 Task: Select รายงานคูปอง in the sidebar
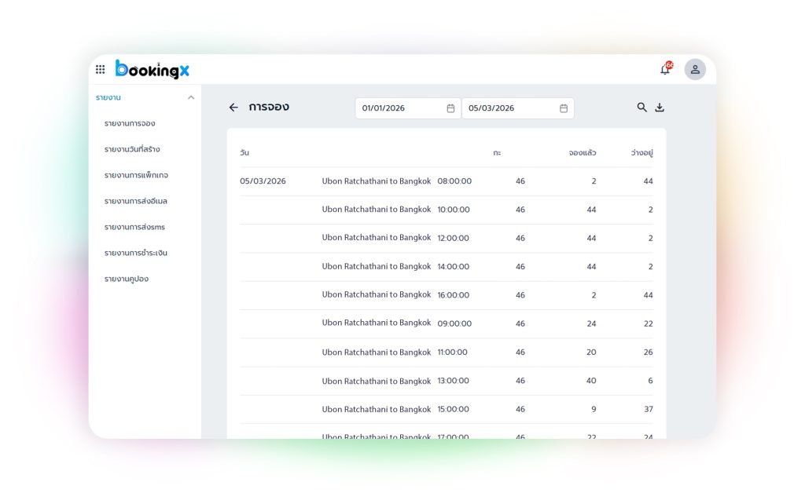[127, 279]
